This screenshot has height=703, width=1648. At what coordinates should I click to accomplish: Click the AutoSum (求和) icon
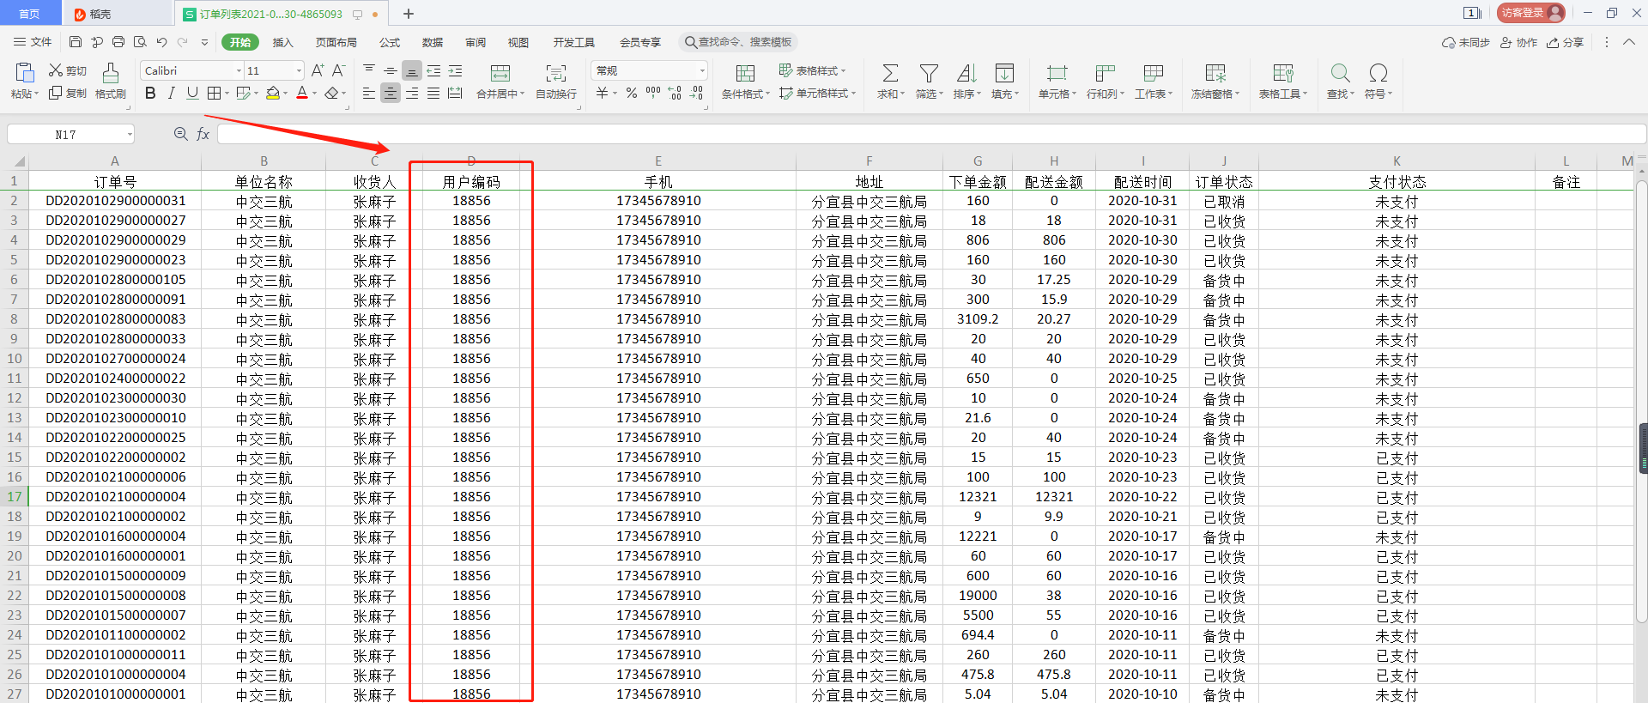tap(890, 74)
